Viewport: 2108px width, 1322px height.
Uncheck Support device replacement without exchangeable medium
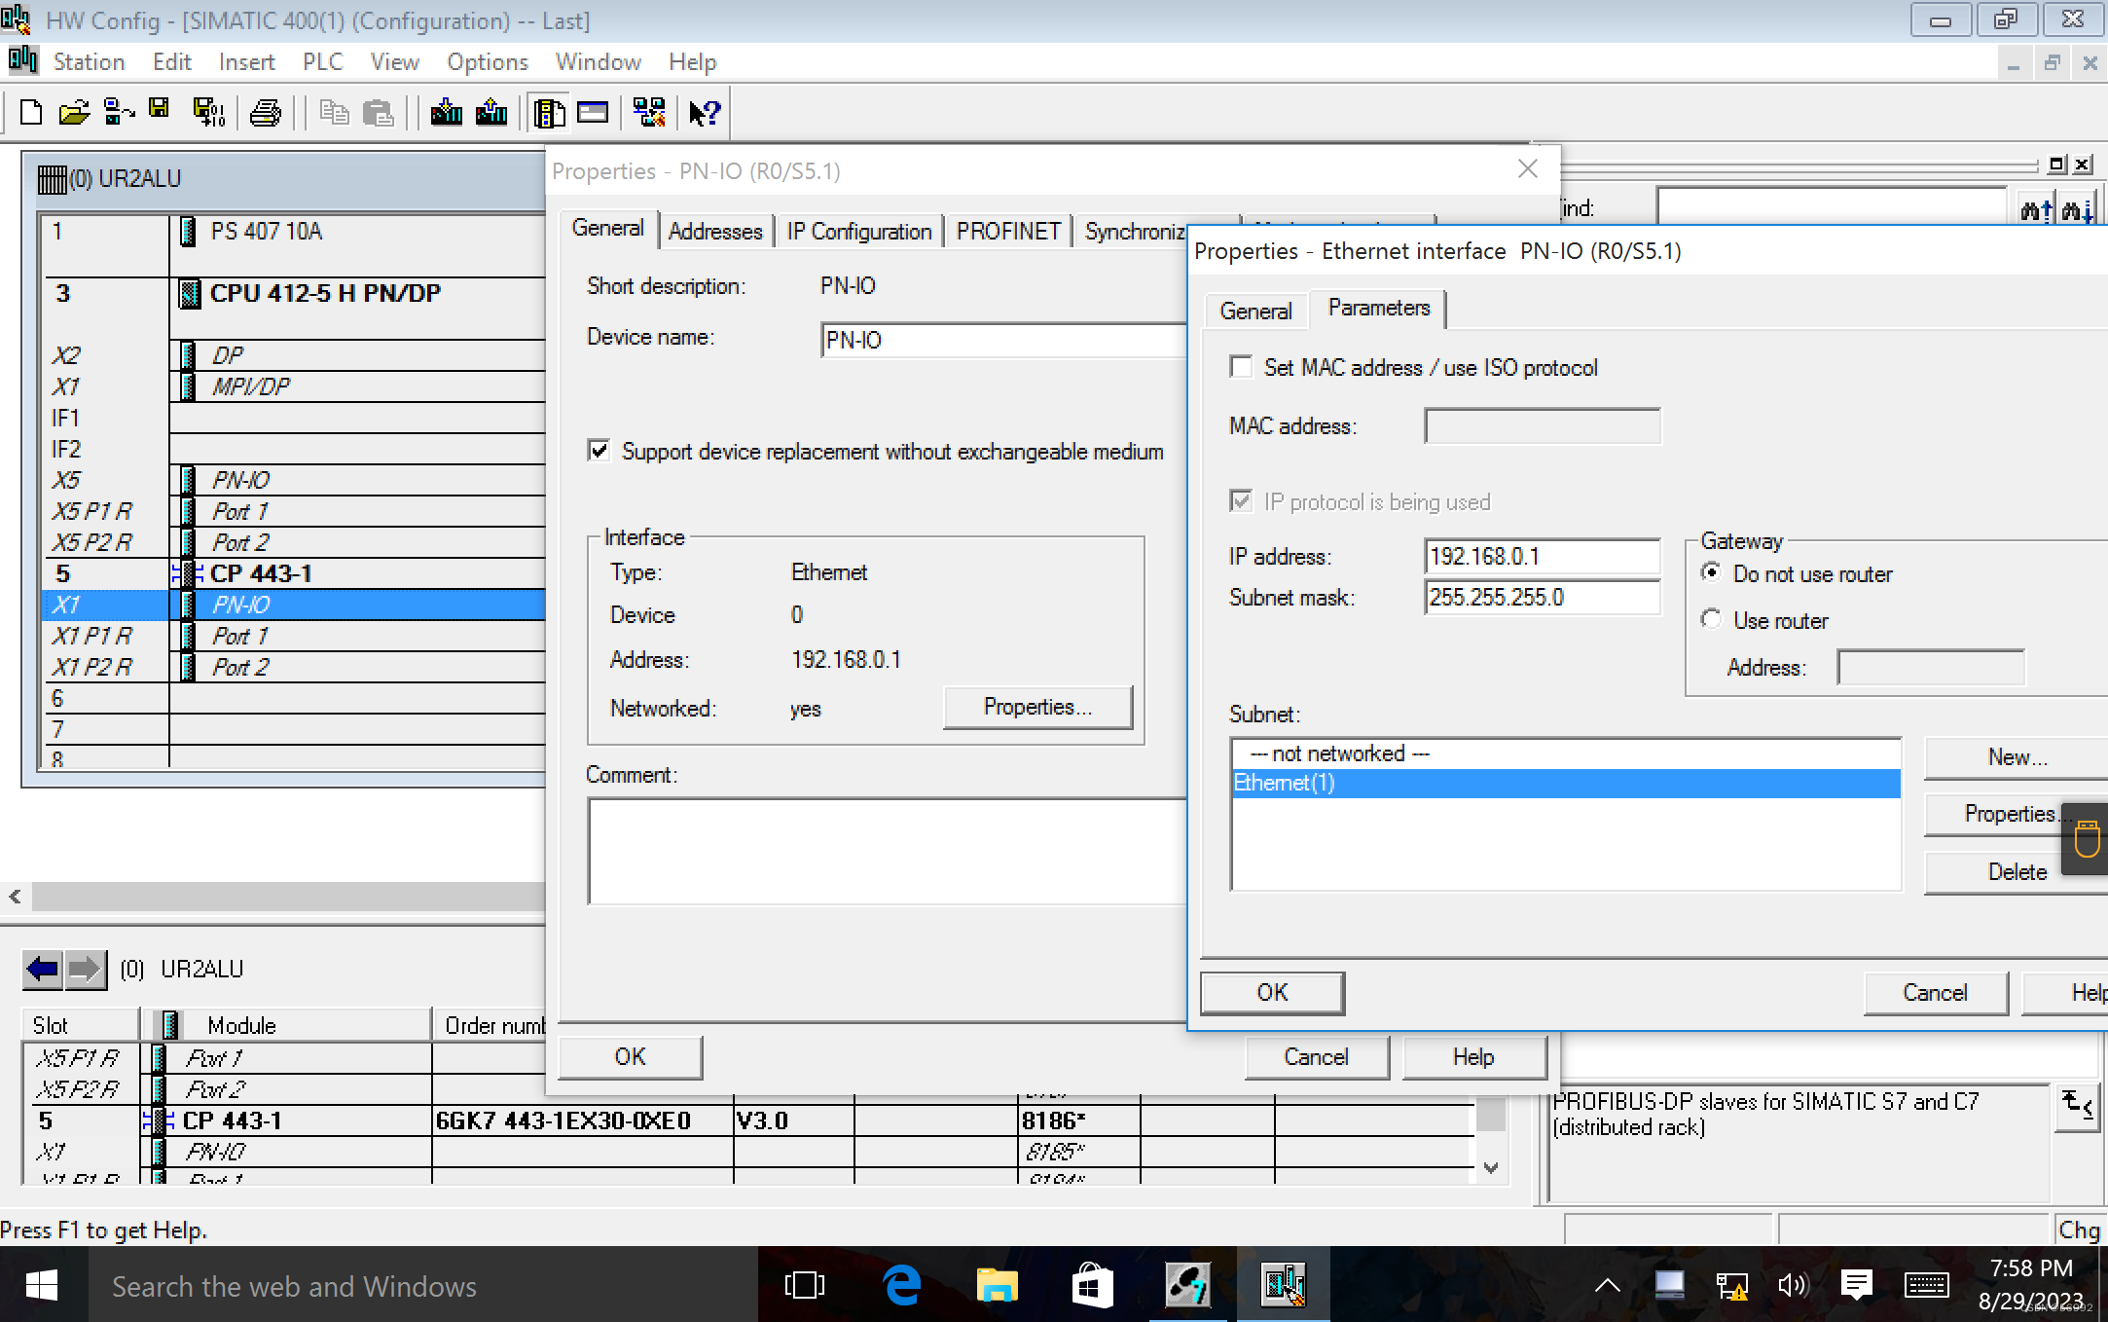pos(600,451)
